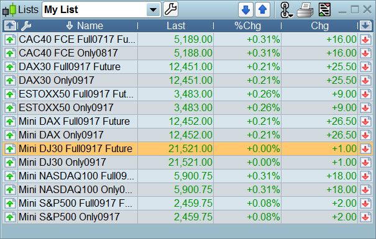Click green up arrow for CAC40 FCE Full0717
Screen dimensions: 376x239
[x=10, y=40]
